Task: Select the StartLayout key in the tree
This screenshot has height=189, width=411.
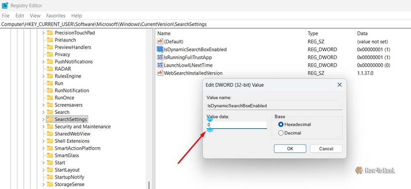Action: coord(67,170)
